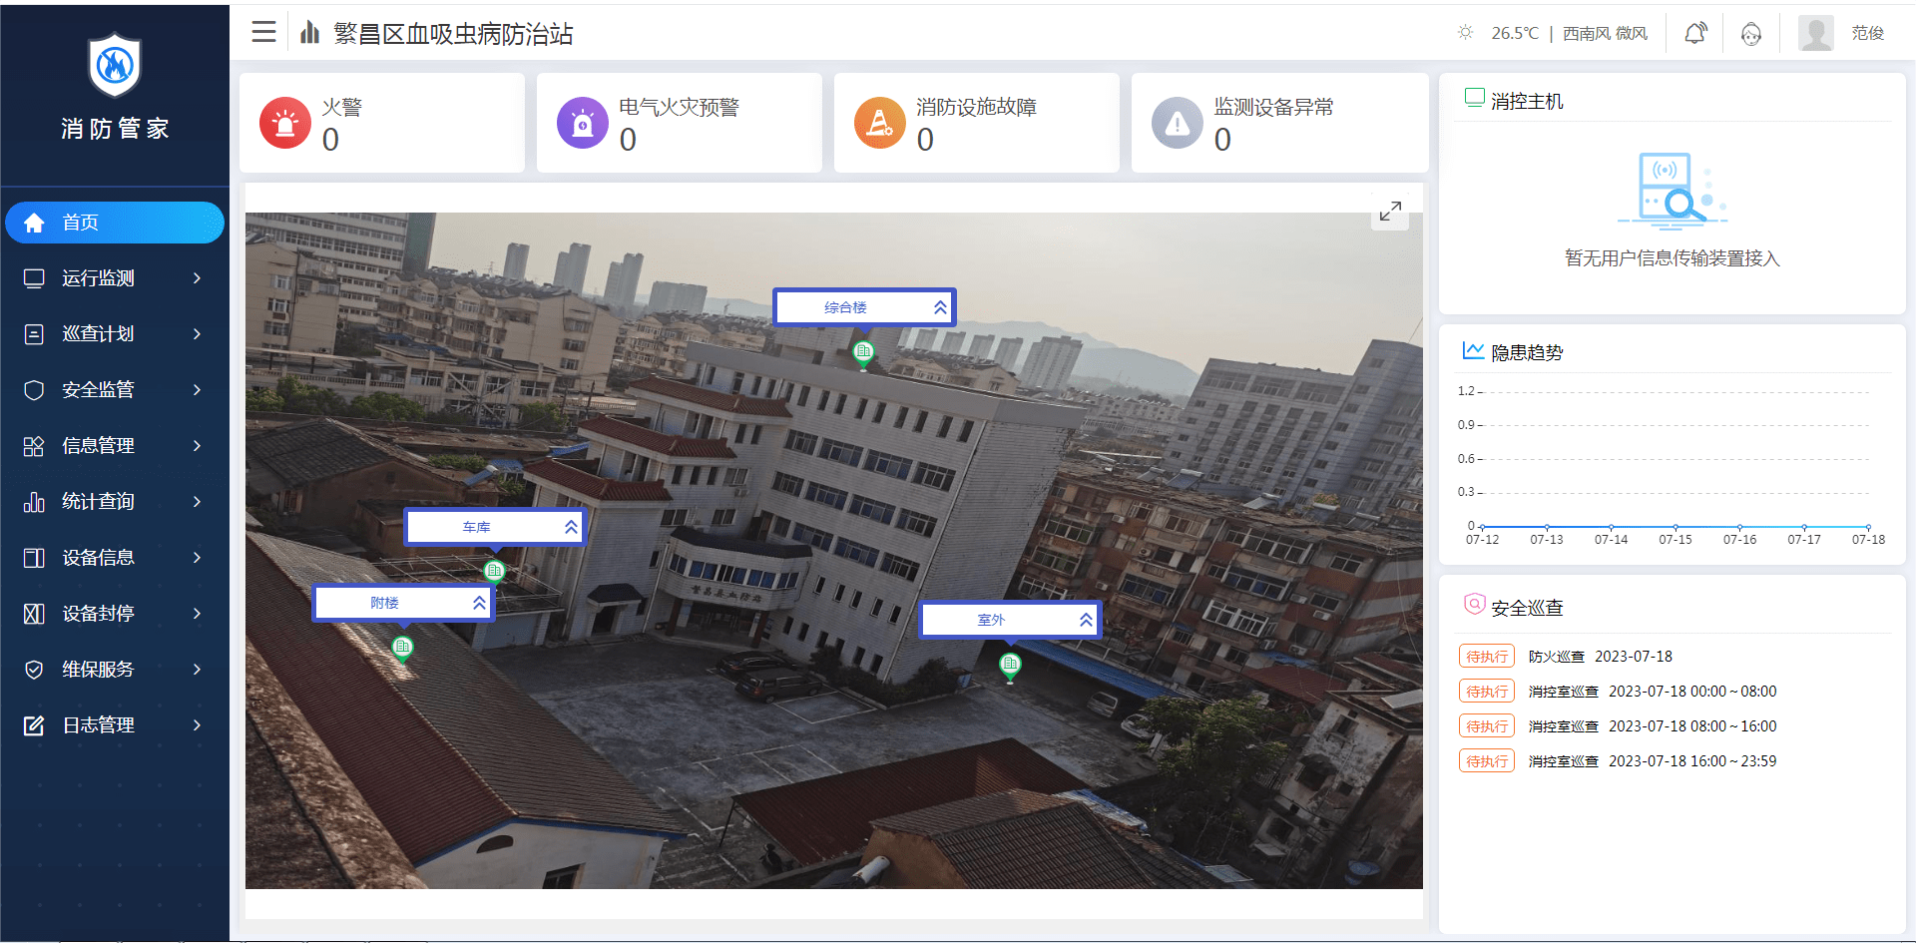
Task: Open the 设备信息 menu
Action: pyautogui.click(x=115, y=558)
